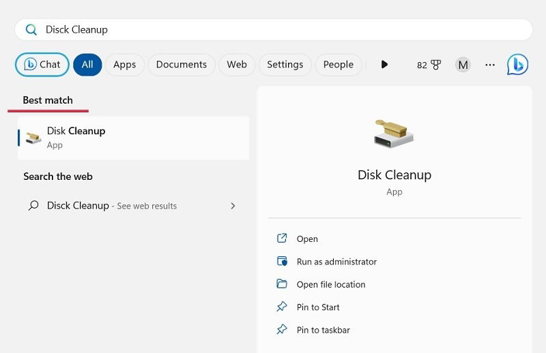The image size is (546, 353).
Task: Expand Disck Cleanup web results chevron
Action: pos(233,206)
